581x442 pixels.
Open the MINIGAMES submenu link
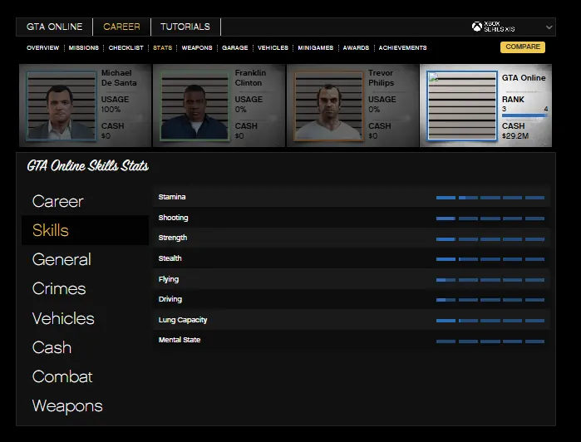pos(316,48)
